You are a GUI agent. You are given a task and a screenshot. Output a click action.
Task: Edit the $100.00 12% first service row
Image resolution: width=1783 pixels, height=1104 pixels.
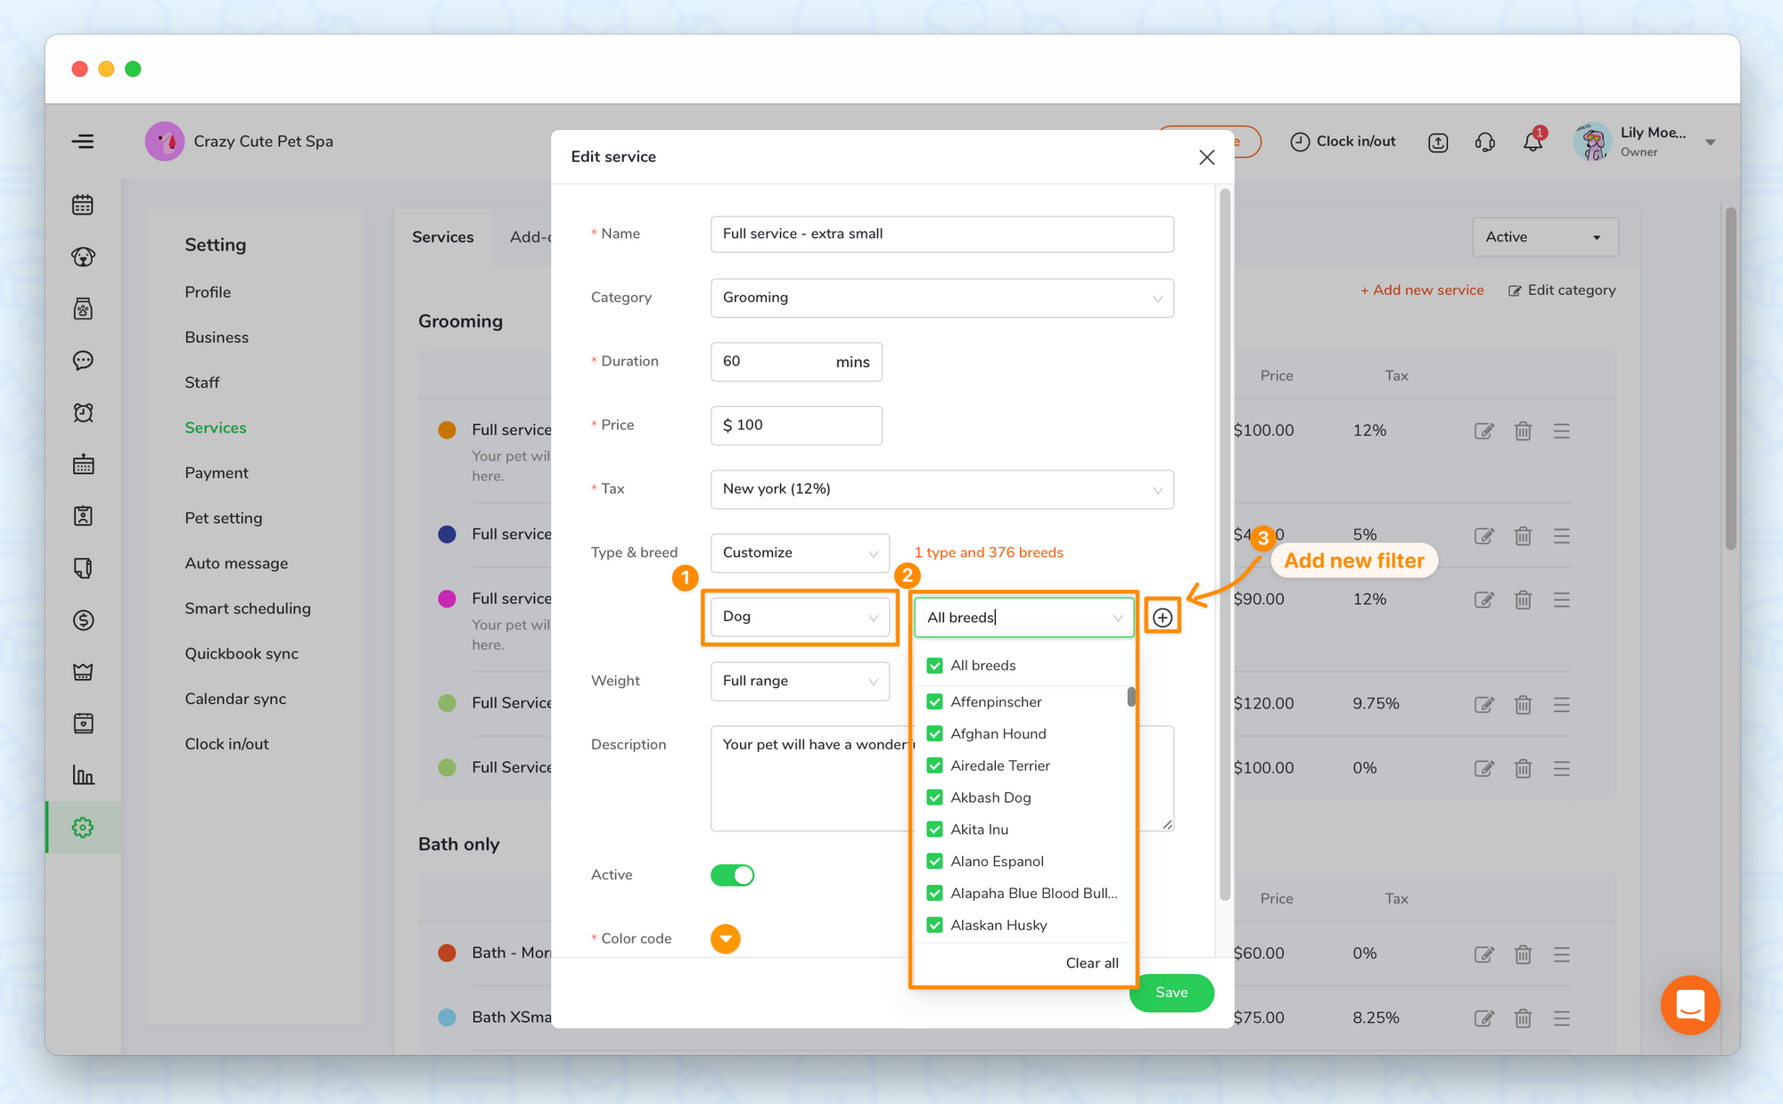[x=1483, y=430]
